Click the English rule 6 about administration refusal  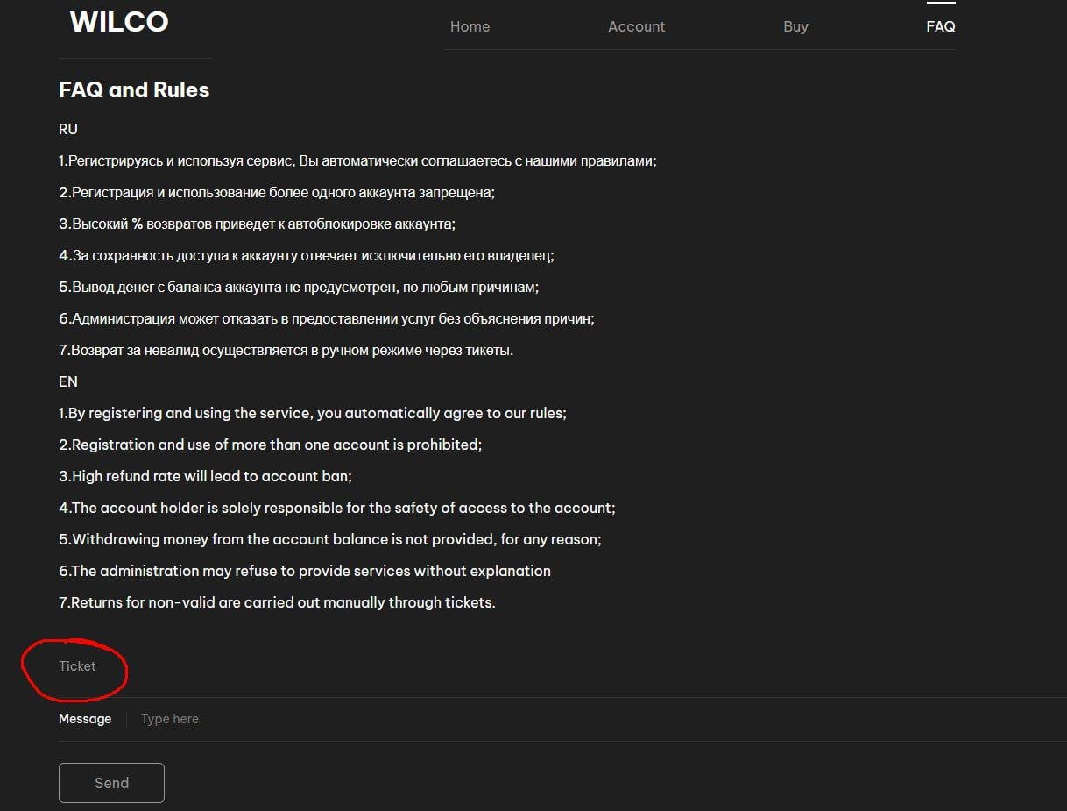point(305,571)
